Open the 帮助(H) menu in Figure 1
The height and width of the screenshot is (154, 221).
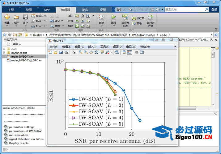click(x=145, y=47)
